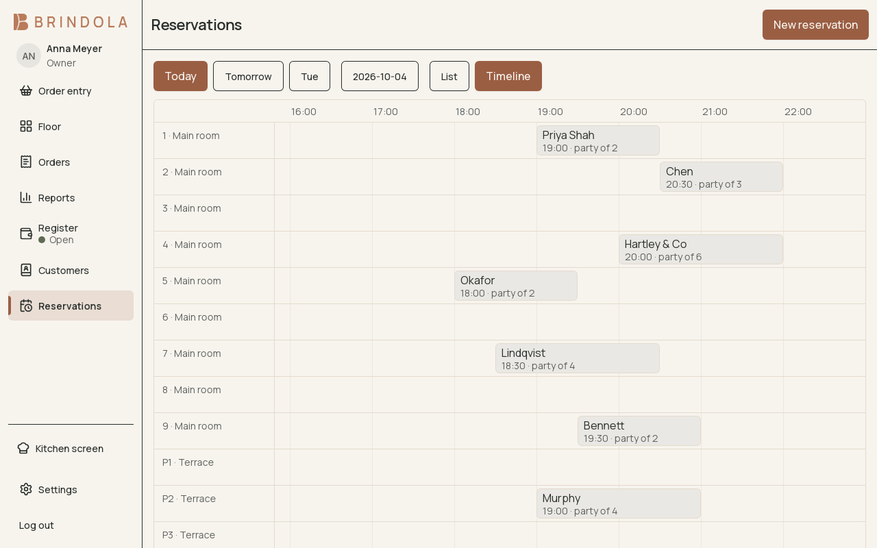Open Murphy 19:00 reservation block
The image size is (877, 548).
coord(619,503)
